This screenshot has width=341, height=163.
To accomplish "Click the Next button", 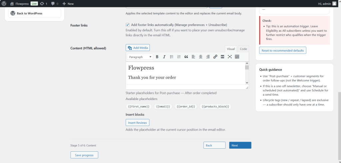I will (x=240, y=145).
